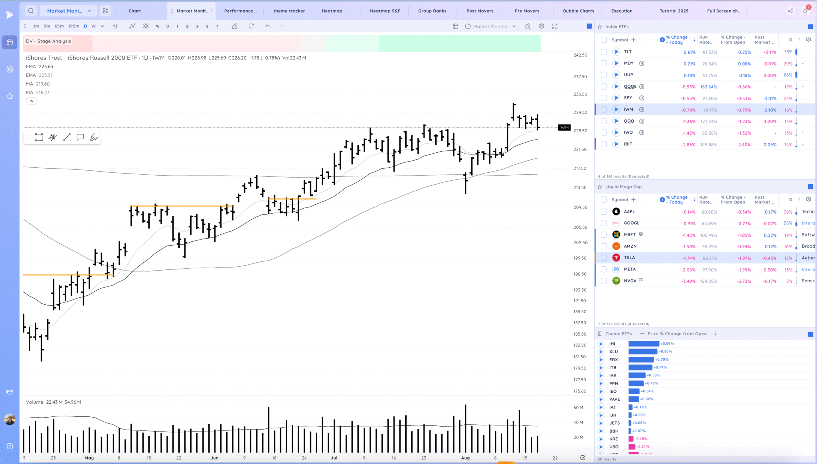
Task: Select the text callout annotation tool
Action: tap(80, 137)
